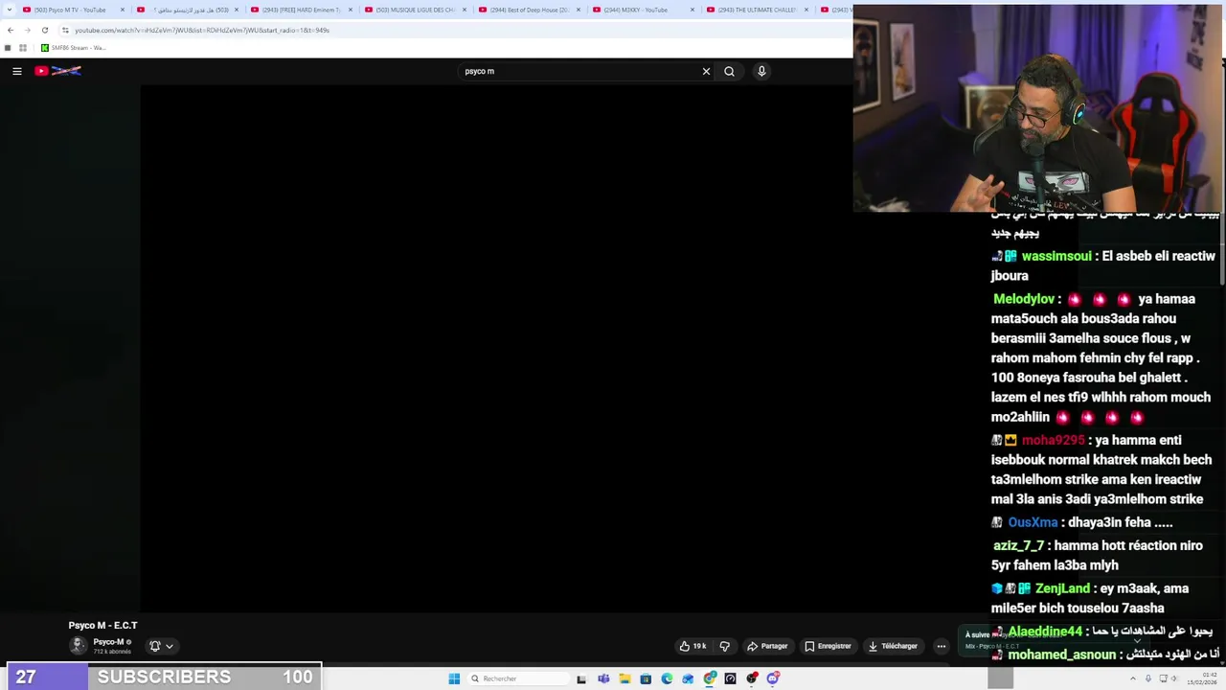Click the site info icon in address bar
Image resolution: width=1226 pixels, height=690 pixels.
pos(65,30)
